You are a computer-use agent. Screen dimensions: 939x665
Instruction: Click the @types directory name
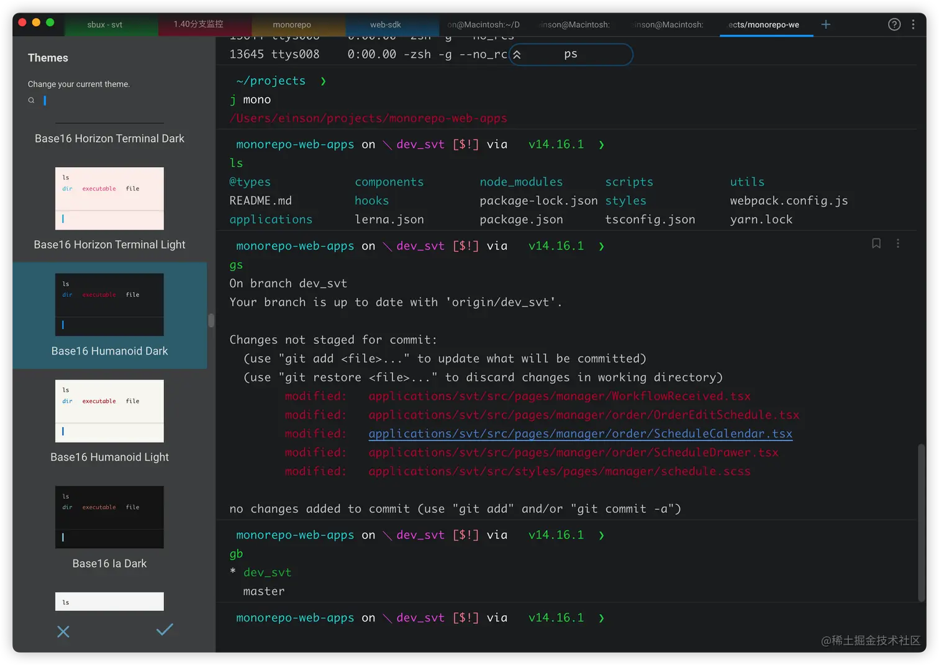(x=250, y=182)
